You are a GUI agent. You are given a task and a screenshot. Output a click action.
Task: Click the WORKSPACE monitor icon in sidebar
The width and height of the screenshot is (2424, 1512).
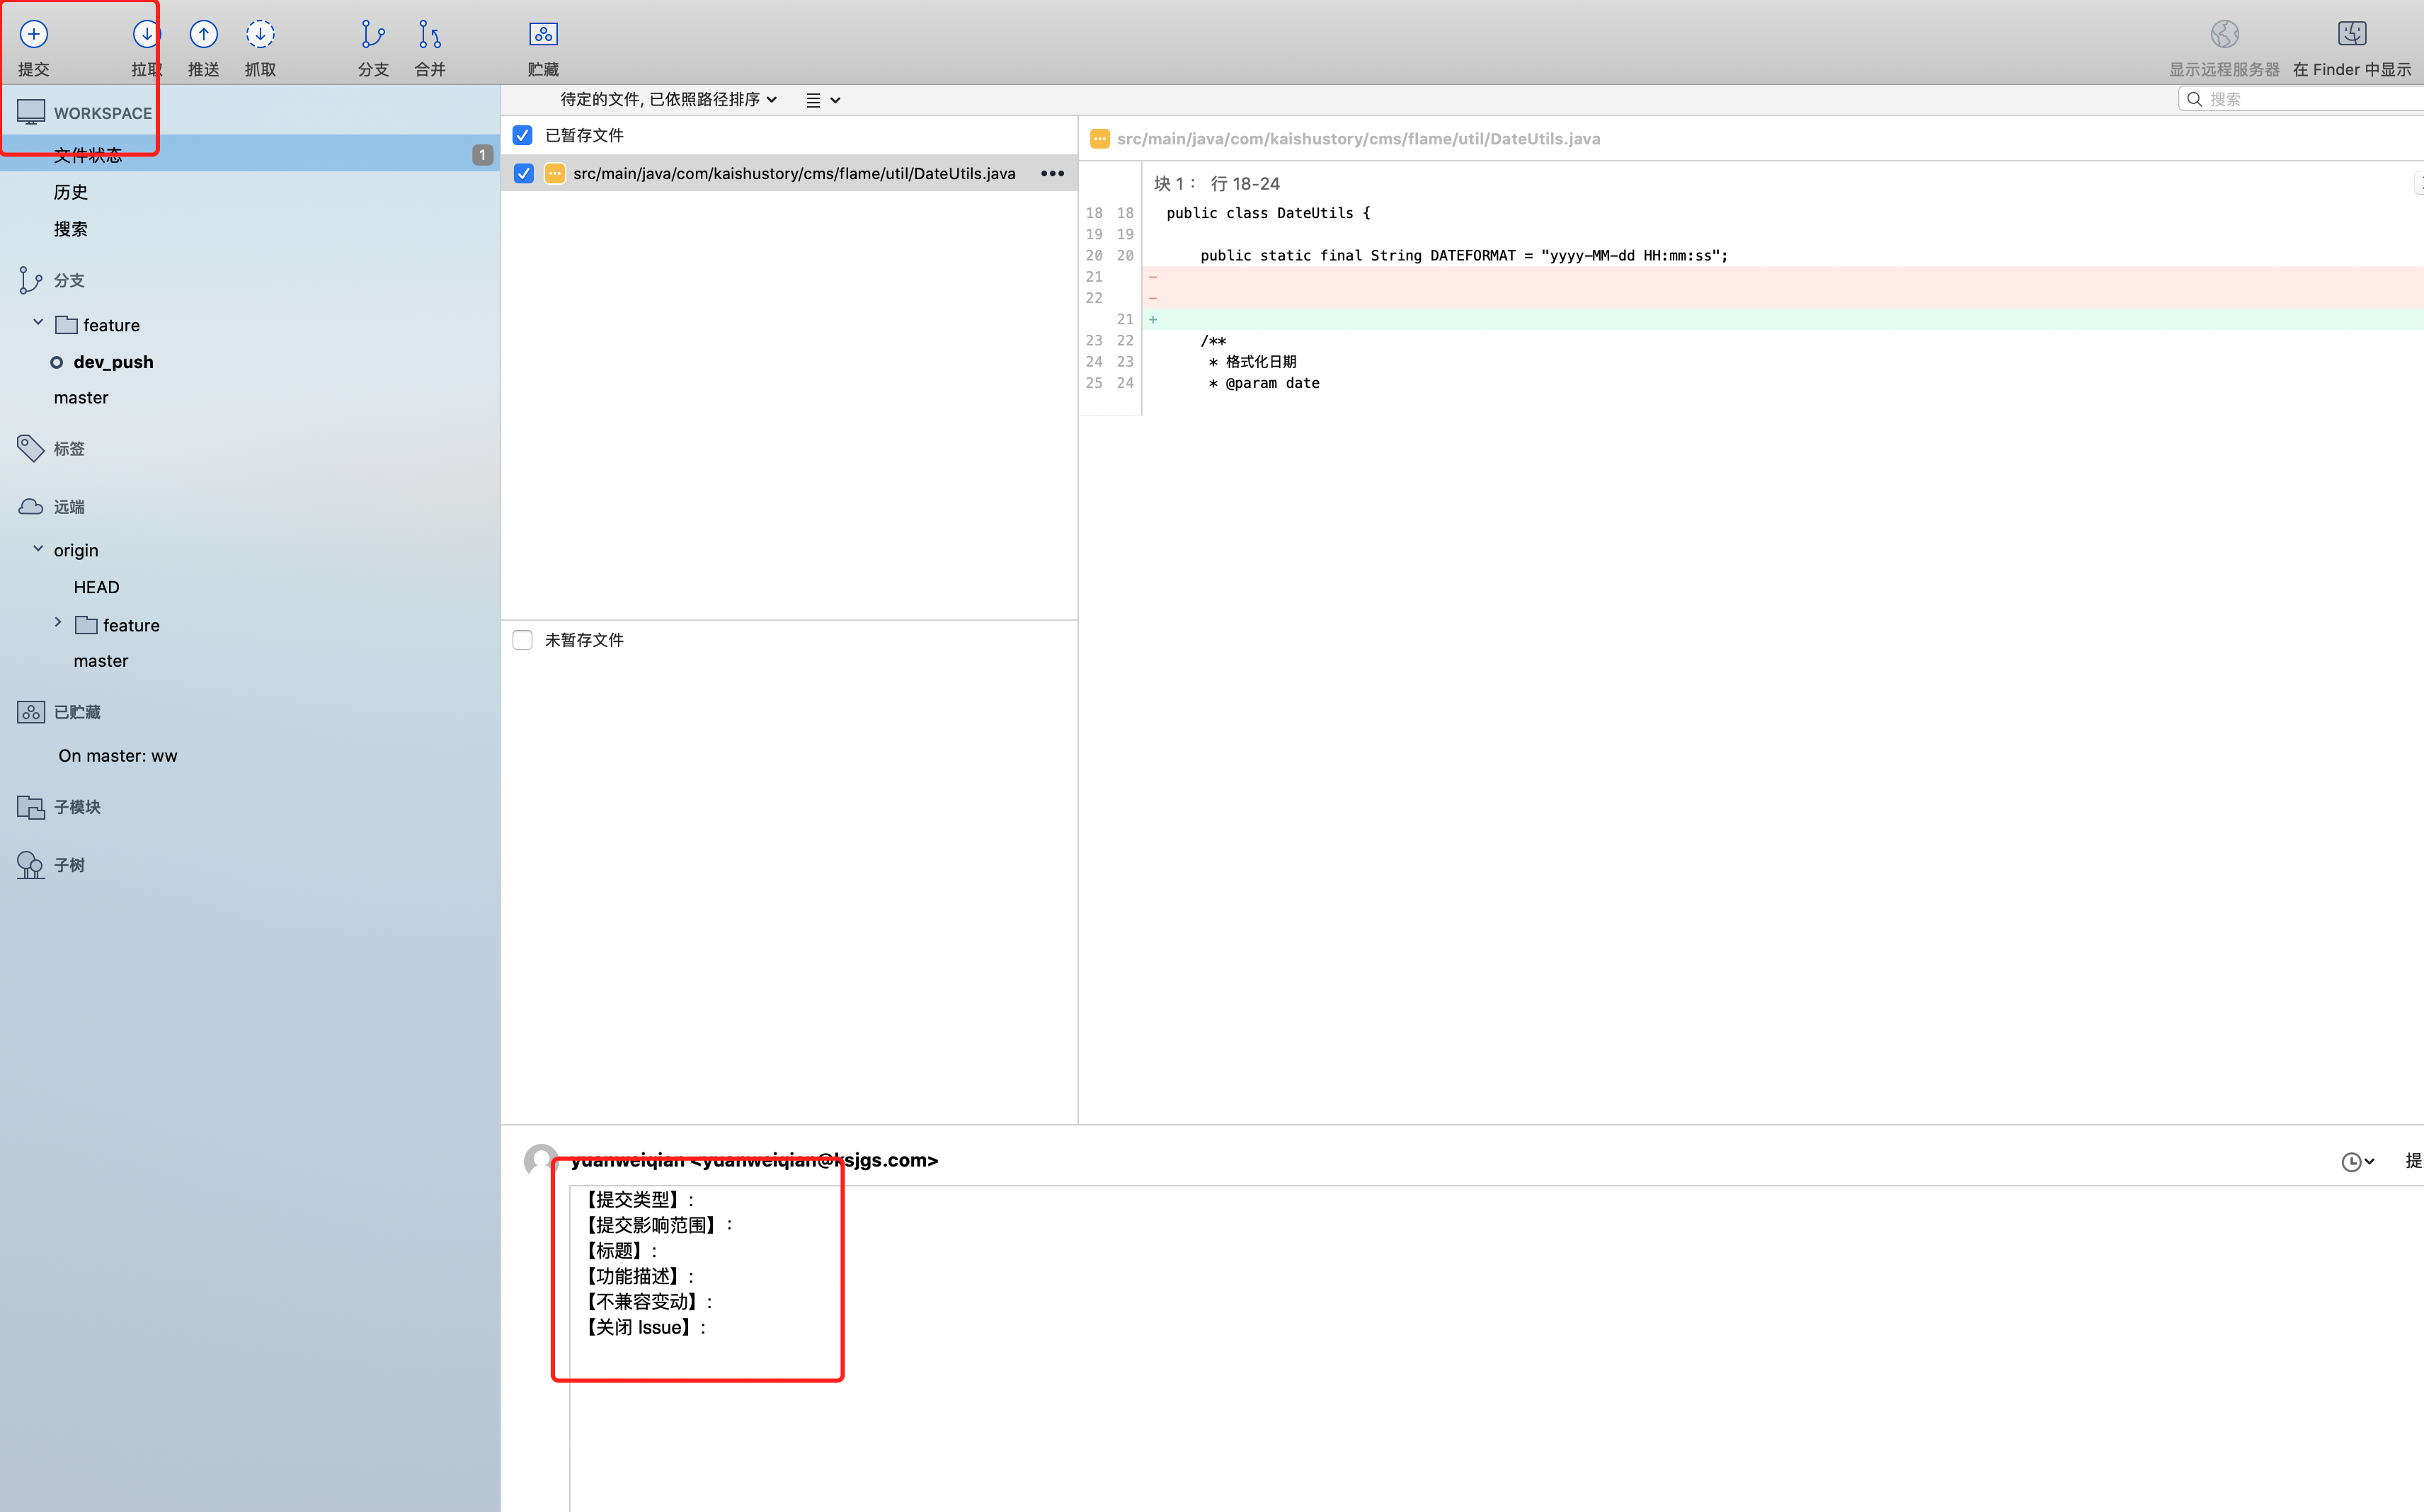[31, 112]
